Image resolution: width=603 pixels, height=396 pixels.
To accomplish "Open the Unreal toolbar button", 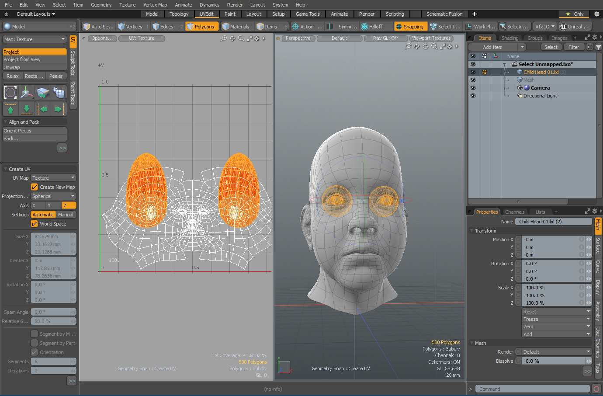I will tap(575, 27).
